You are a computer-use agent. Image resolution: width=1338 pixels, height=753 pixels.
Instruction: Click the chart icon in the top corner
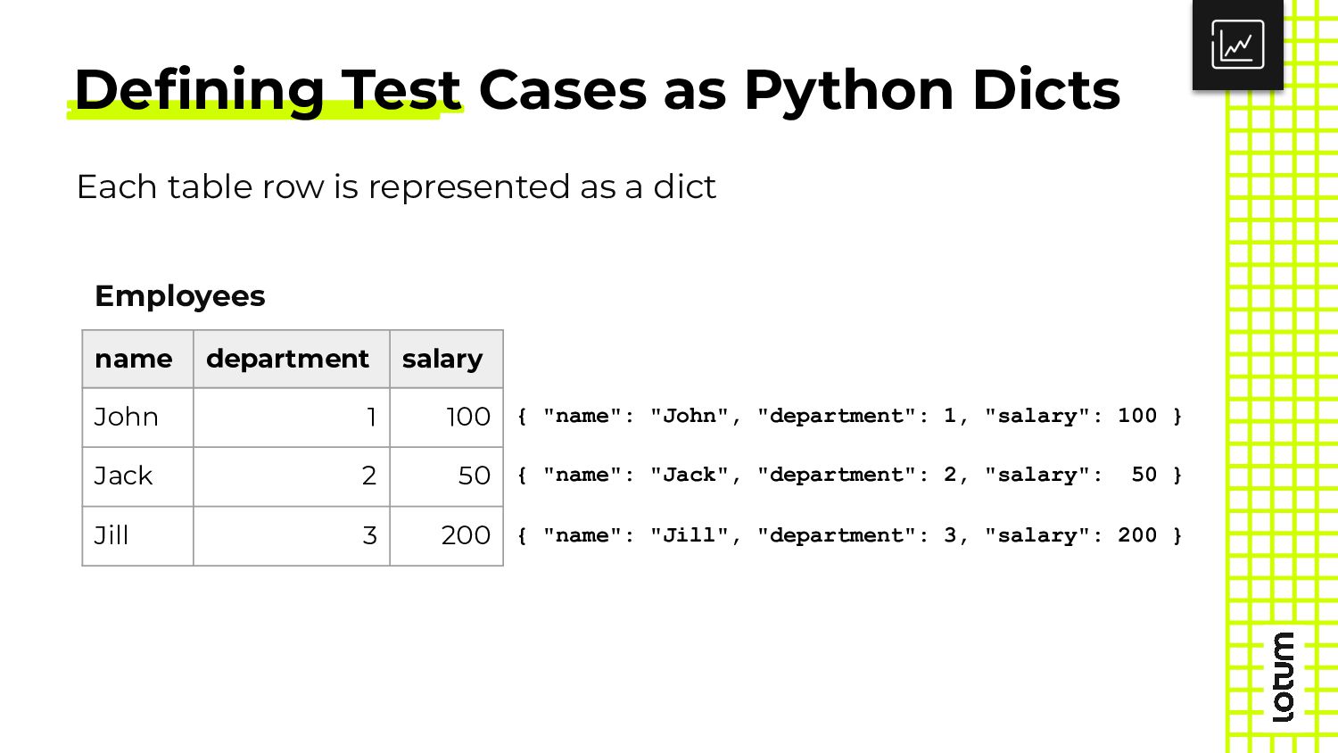point(1237,45)
